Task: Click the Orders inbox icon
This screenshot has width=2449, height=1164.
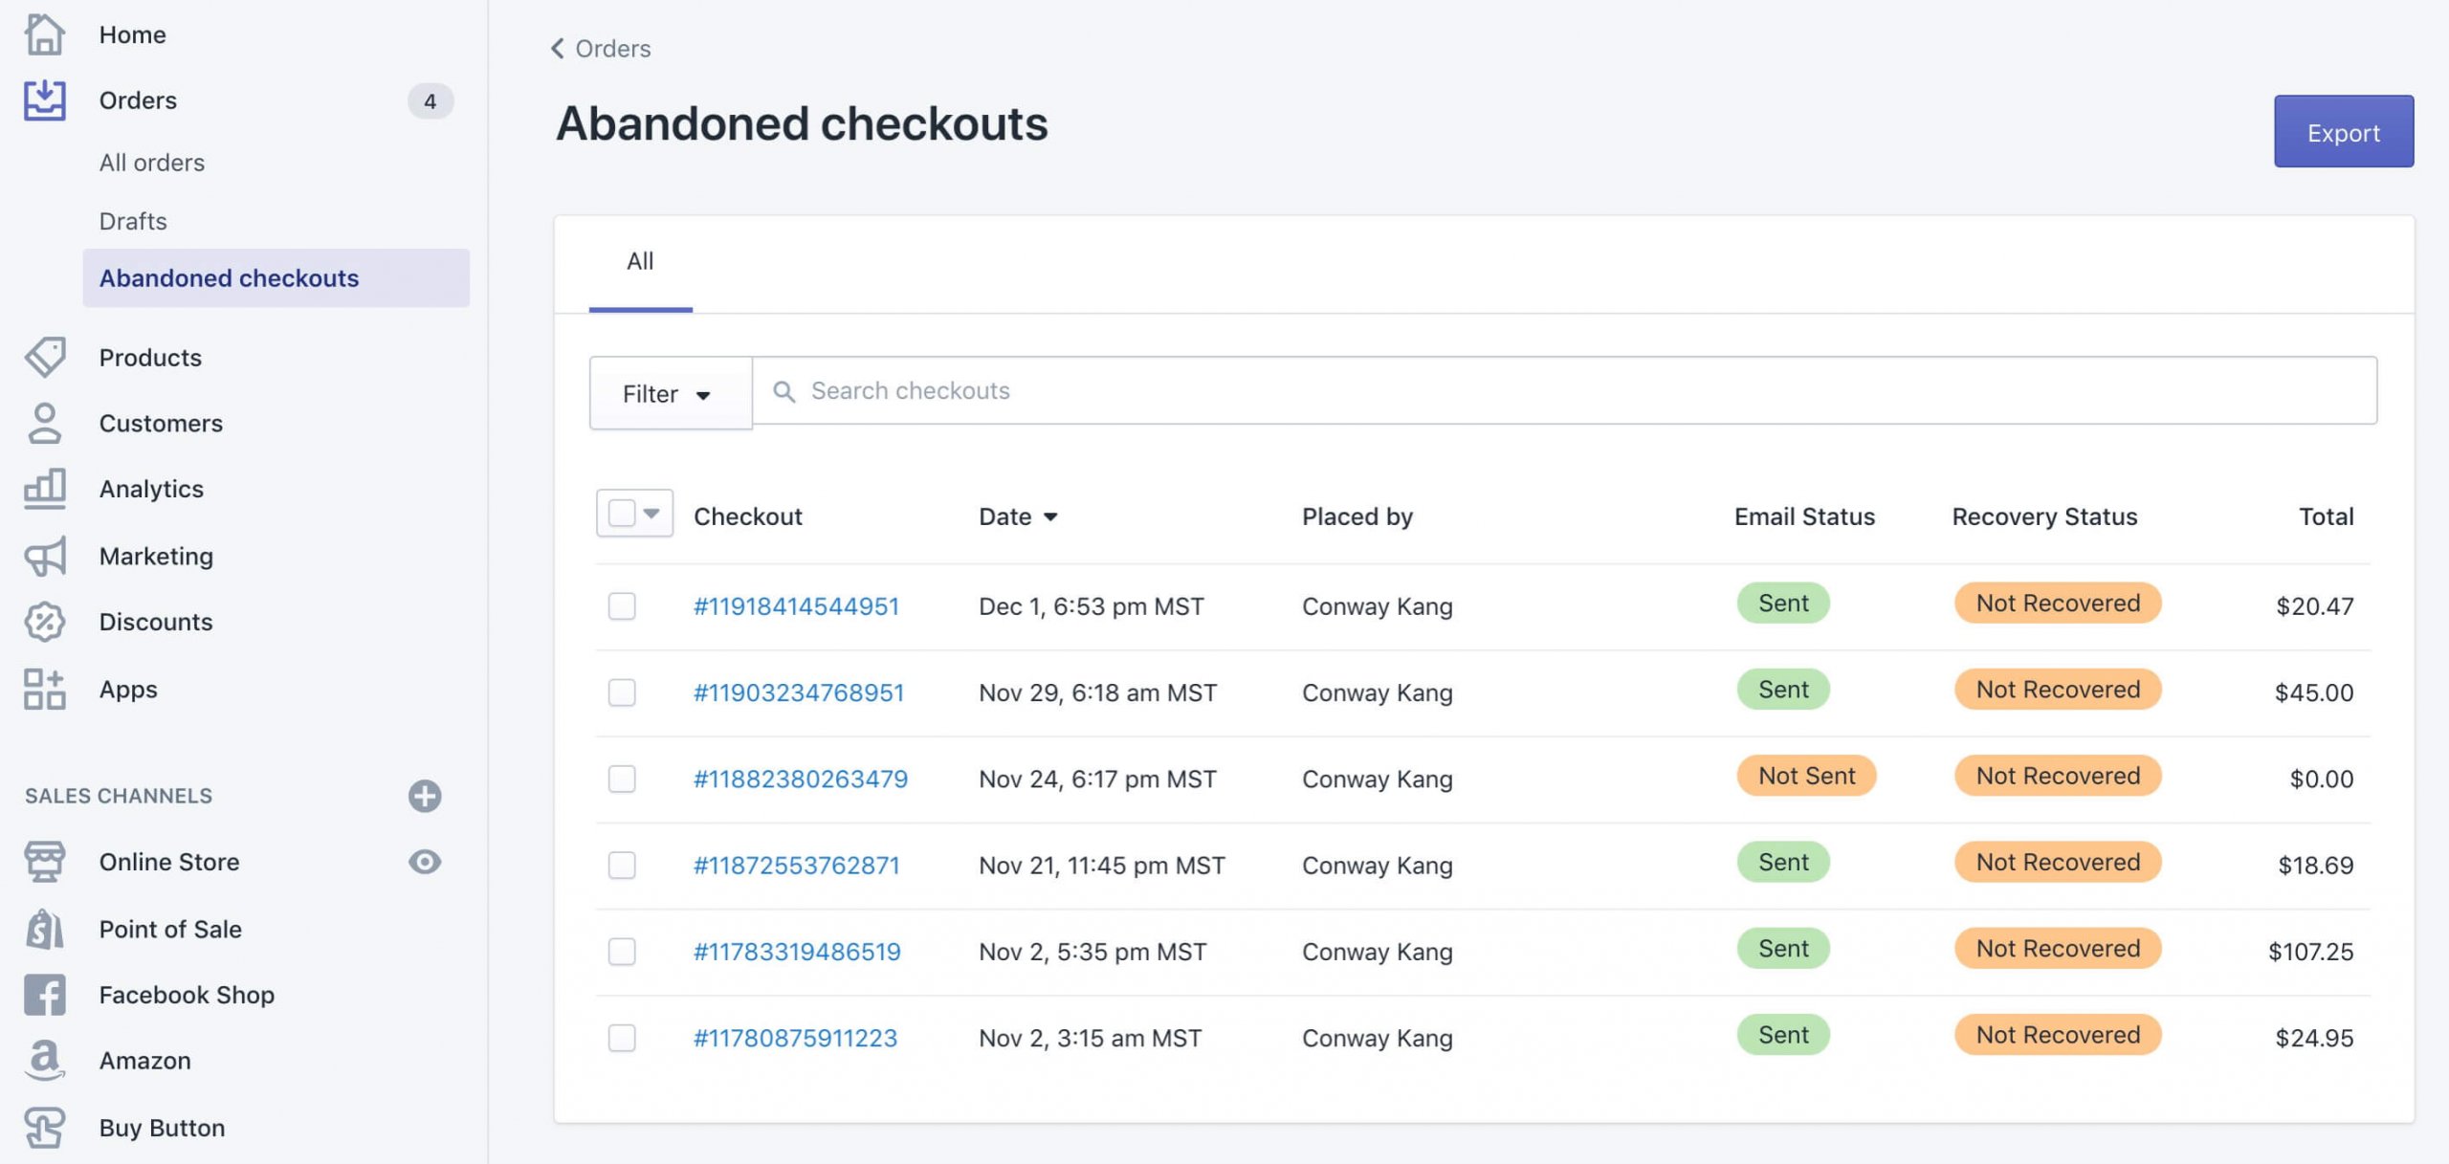Action: point(44,99)
